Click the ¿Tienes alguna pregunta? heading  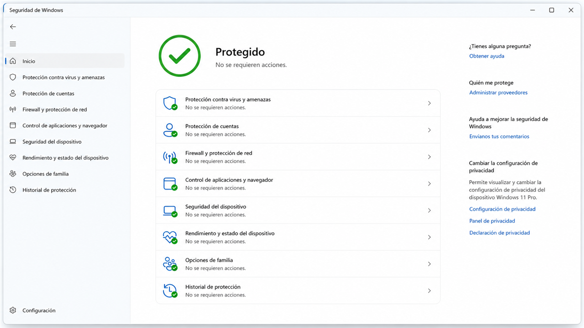[500, 47]
